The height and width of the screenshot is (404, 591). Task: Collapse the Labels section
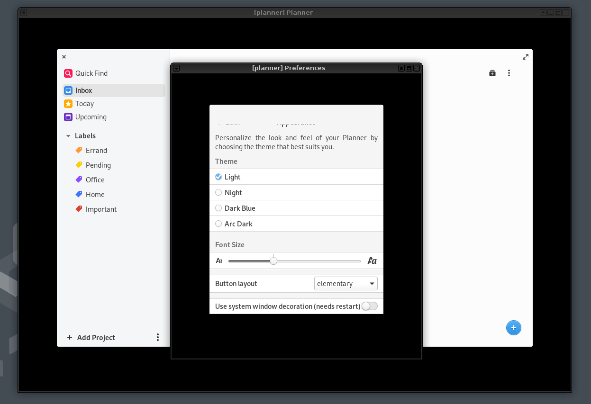68,136
